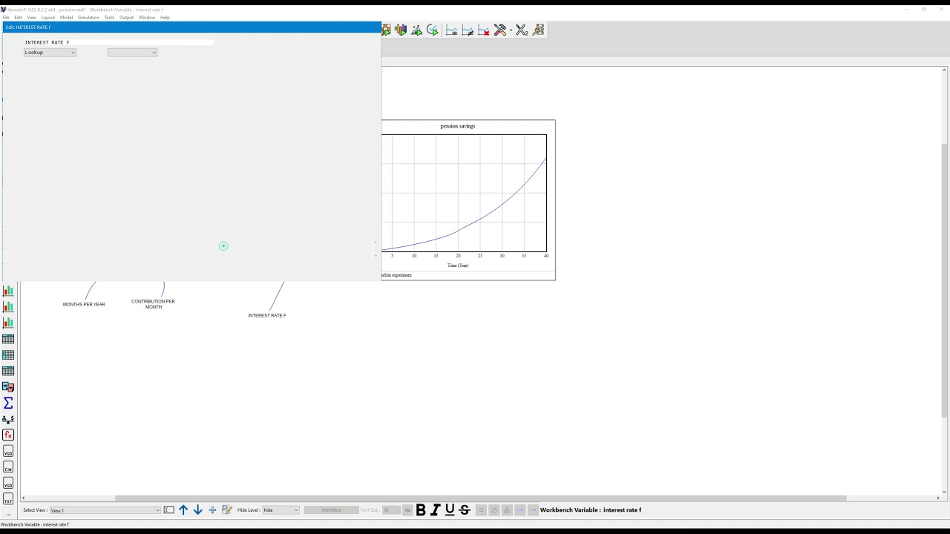Click the reality check run icon
Viewport: 950px width, 534px height.
[x=432, y=30]
